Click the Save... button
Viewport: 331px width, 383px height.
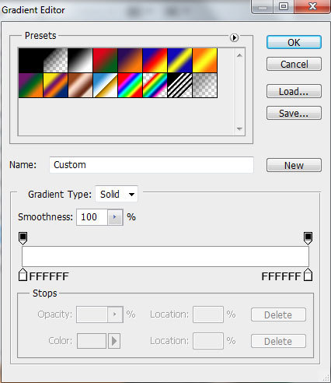click(294, 113)
